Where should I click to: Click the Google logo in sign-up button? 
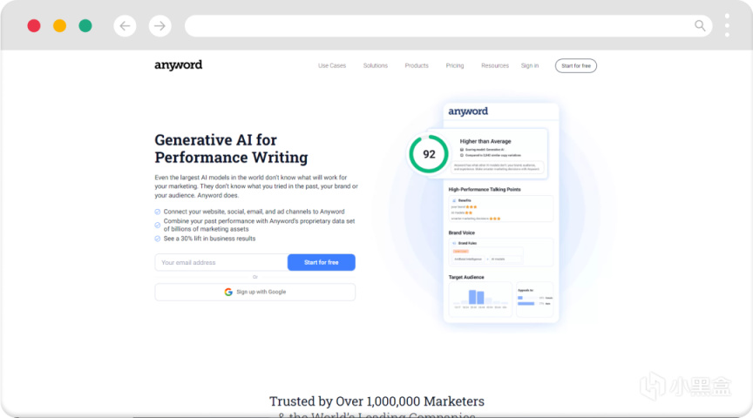[x=228, y=292]
